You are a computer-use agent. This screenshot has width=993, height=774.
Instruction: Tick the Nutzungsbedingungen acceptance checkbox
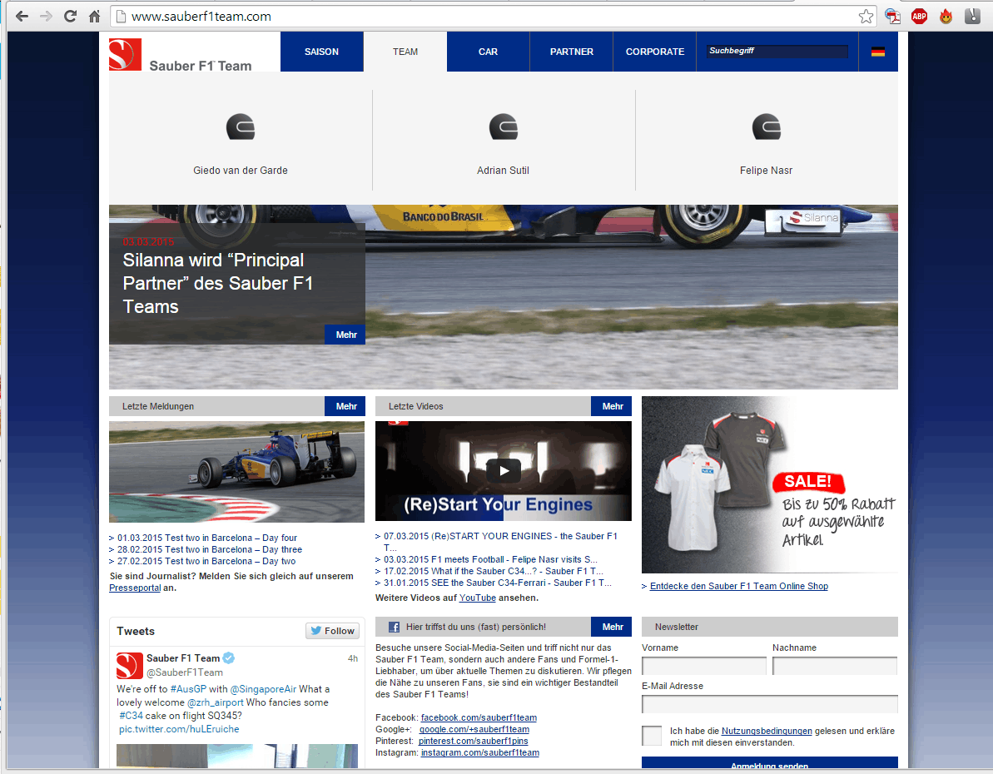click(x=652, y=736)
